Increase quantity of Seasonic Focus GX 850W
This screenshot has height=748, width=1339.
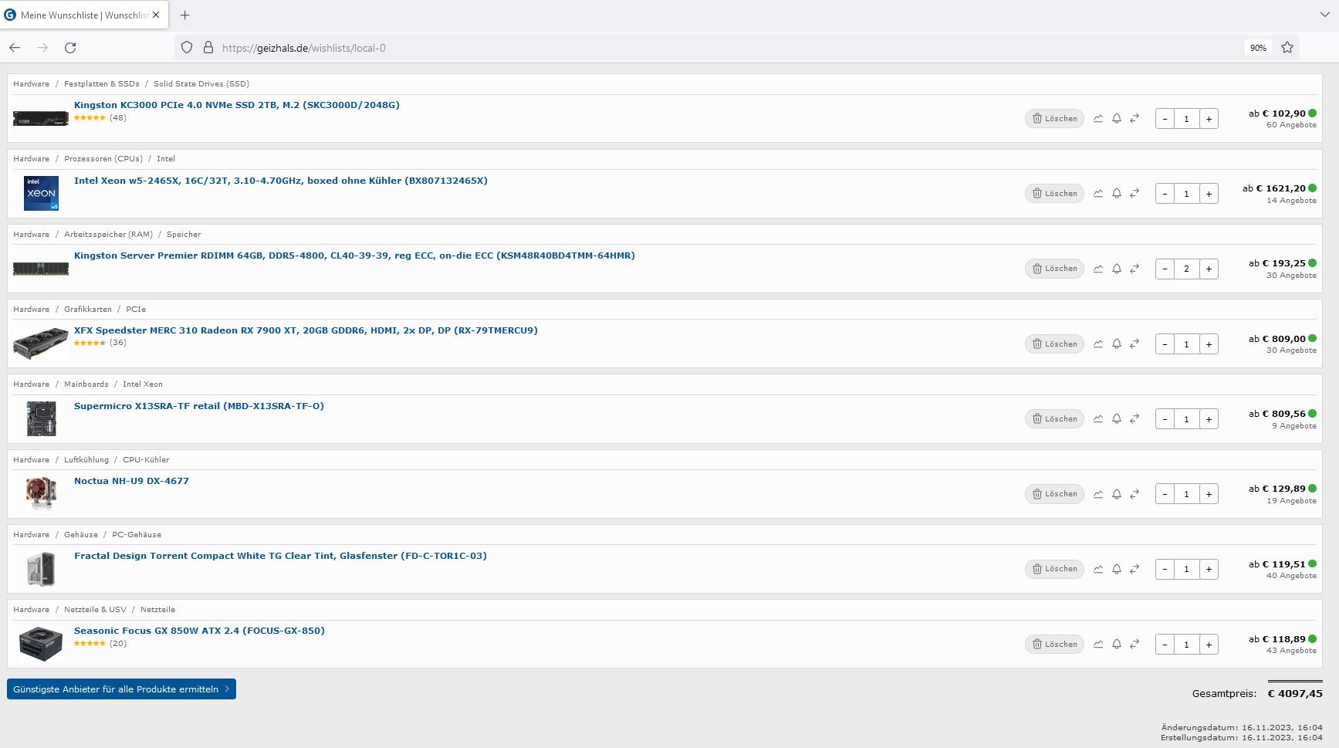(1209, 645)
